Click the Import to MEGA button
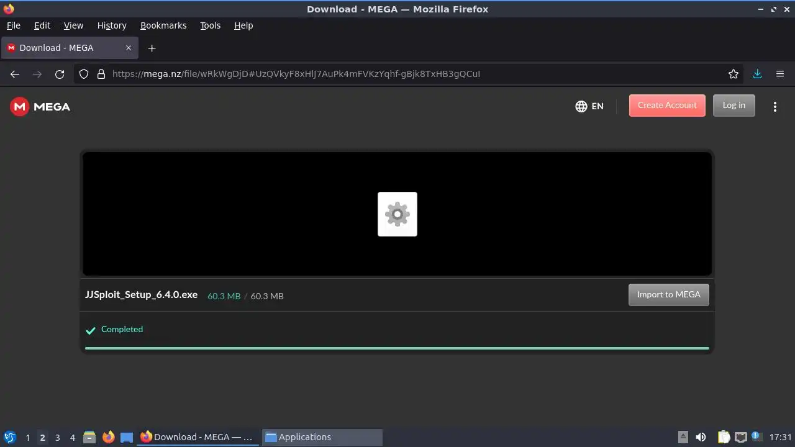Image resolution: width=795 pixels, height=447 pixels. [668, 295]
